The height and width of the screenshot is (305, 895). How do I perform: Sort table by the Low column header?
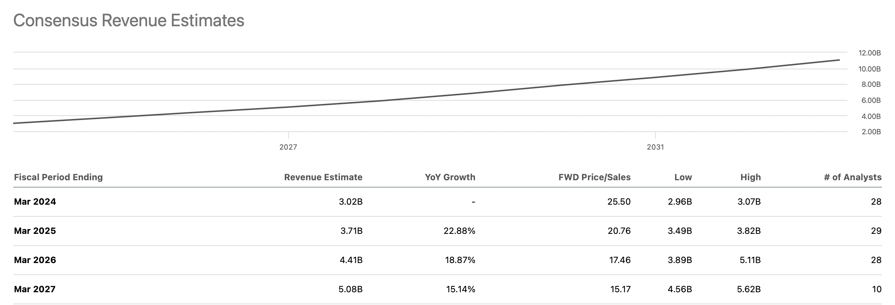683,177
